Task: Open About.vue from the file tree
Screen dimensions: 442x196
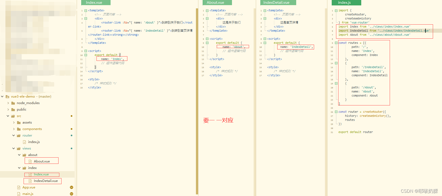Action: [42, 161]
